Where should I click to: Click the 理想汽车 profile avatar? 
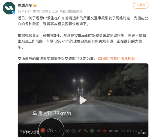coord(9,8)
